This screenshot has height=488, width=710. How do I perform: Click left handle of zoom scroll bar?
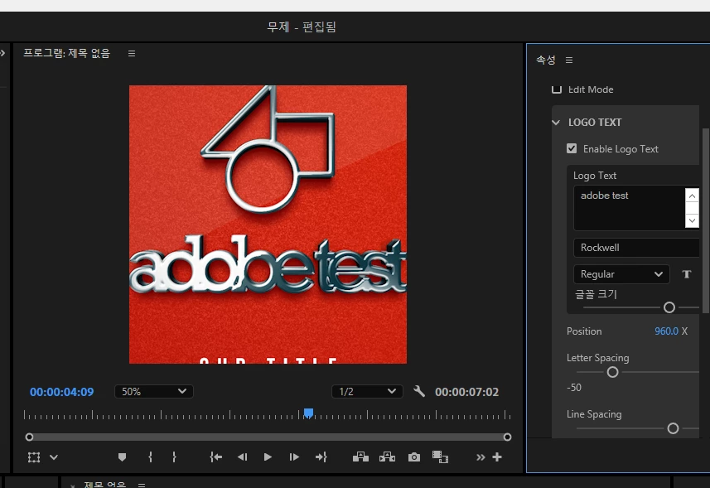coord(30,437)
